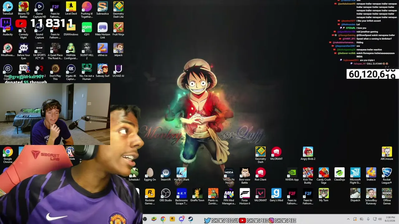Expand the hidden system tray icons chevron
Screen dimensions: 399x224
(348, 219)
